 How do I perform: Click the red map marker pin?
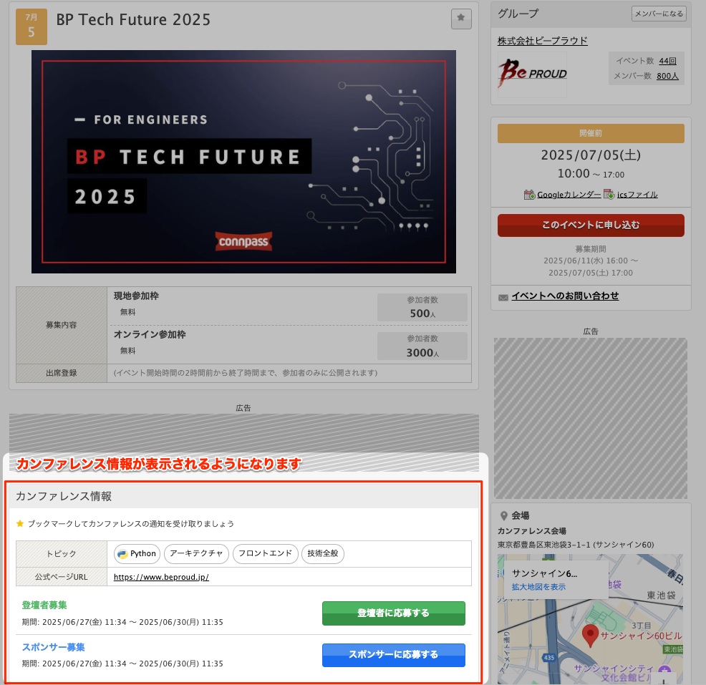[x=590, y=635]
